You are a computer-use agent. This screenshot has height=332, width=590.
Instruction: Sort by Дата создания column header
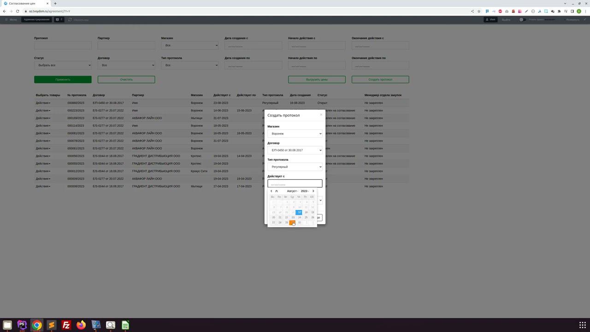(x=300, y=95)
